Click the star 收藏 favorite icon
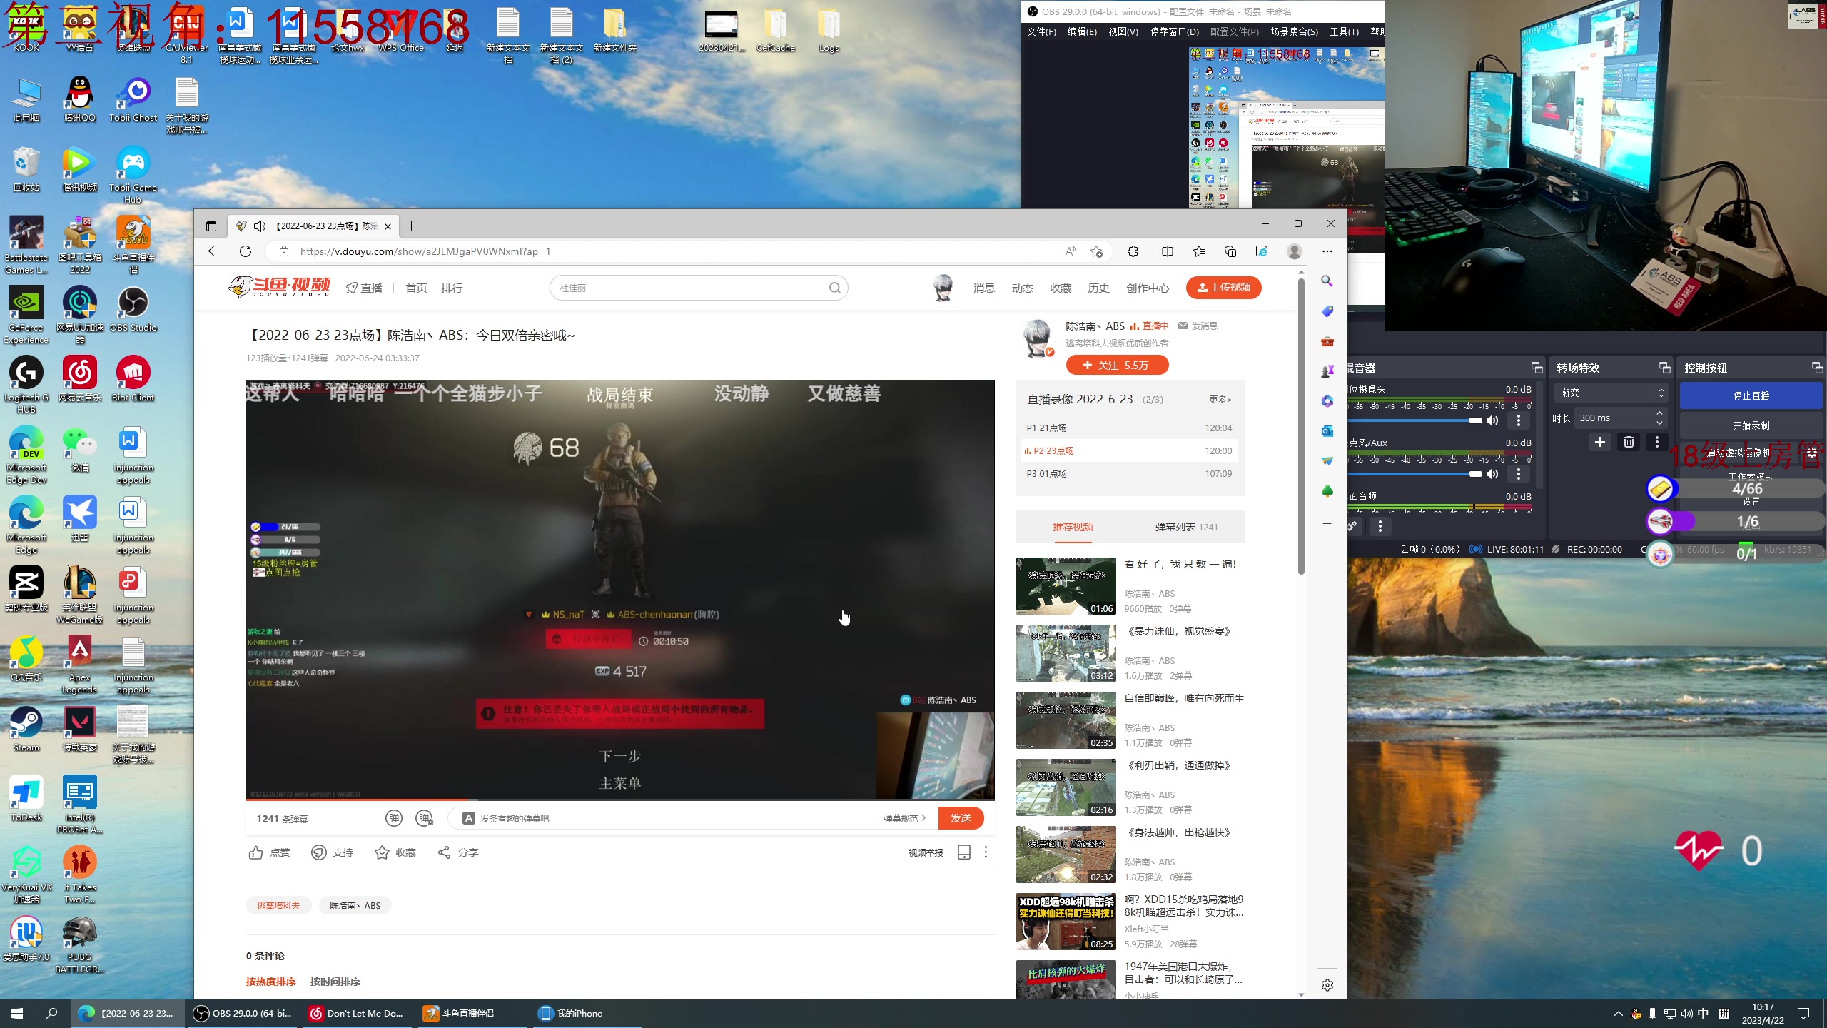1827x1028 pixels. 383,852
